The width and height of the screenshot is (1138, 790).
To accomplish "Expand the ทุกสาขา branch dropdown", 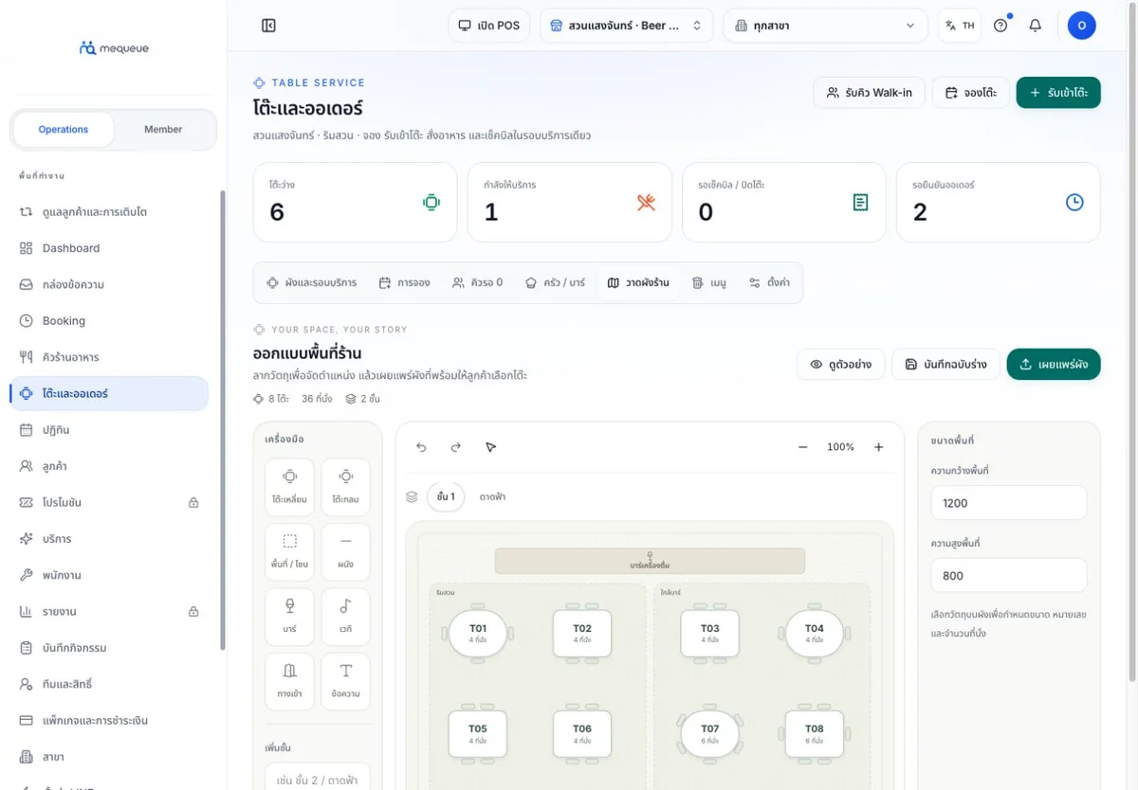I will click(x=826, y=26).
